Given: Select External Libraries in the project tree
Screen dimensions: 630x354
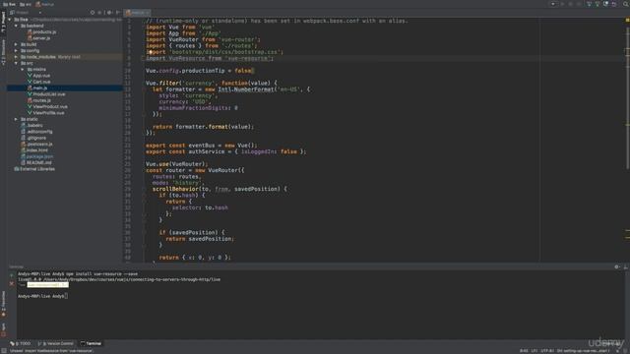Looking at the screenshot, I should pos(34,169).
